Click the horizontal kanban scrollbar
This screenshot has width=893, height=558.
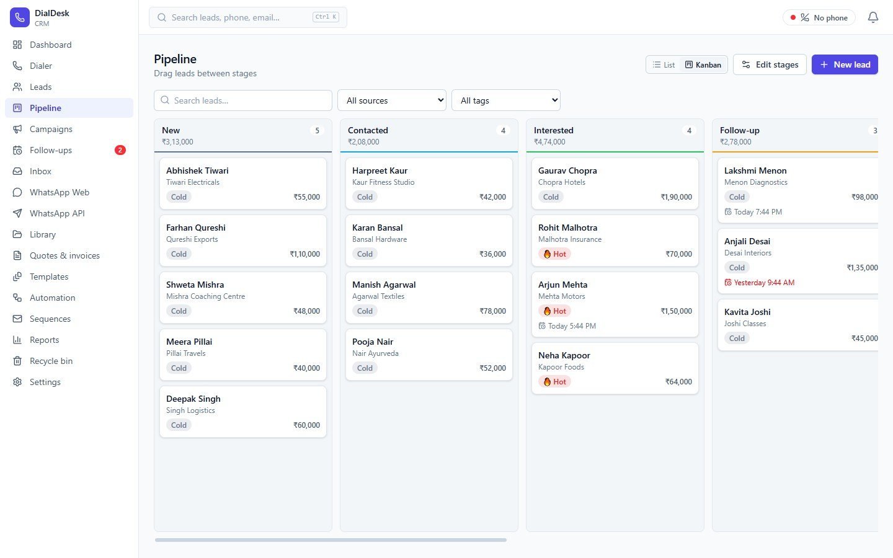click(x=331, y=540)
